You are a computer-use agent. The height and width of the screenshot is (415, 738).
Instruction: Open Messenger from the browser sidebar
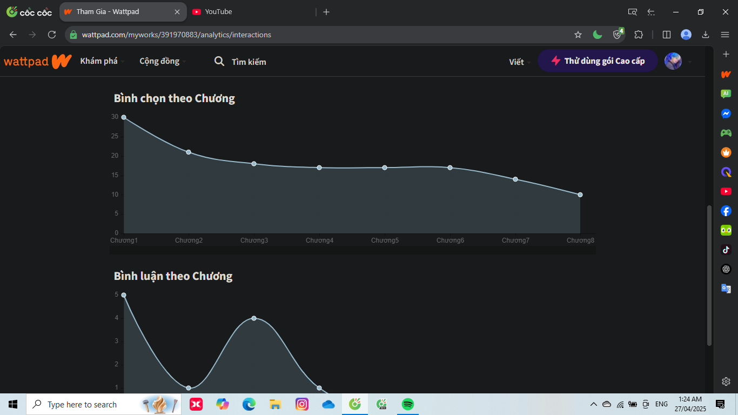[x=726, y=113]
